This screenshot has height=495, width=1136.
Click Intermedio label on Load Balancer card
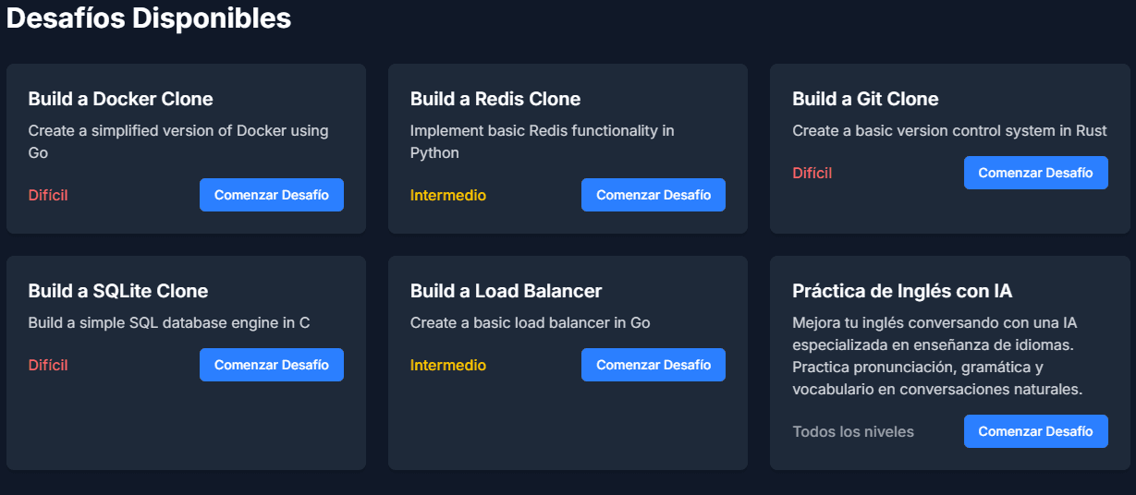click(x=448, y=365)
